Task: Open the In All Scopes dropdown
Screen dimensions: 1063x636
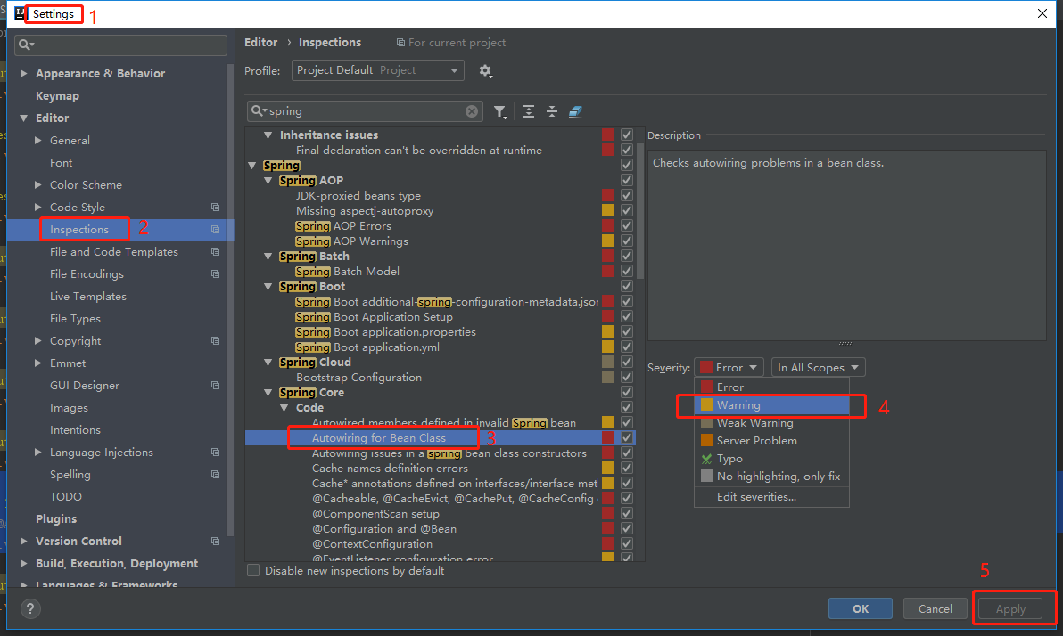Action: [817, 366]
